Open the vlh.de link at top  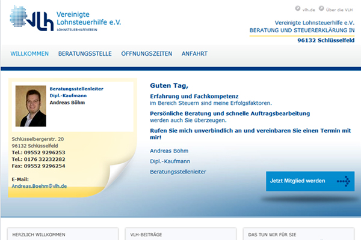(309, 10)
